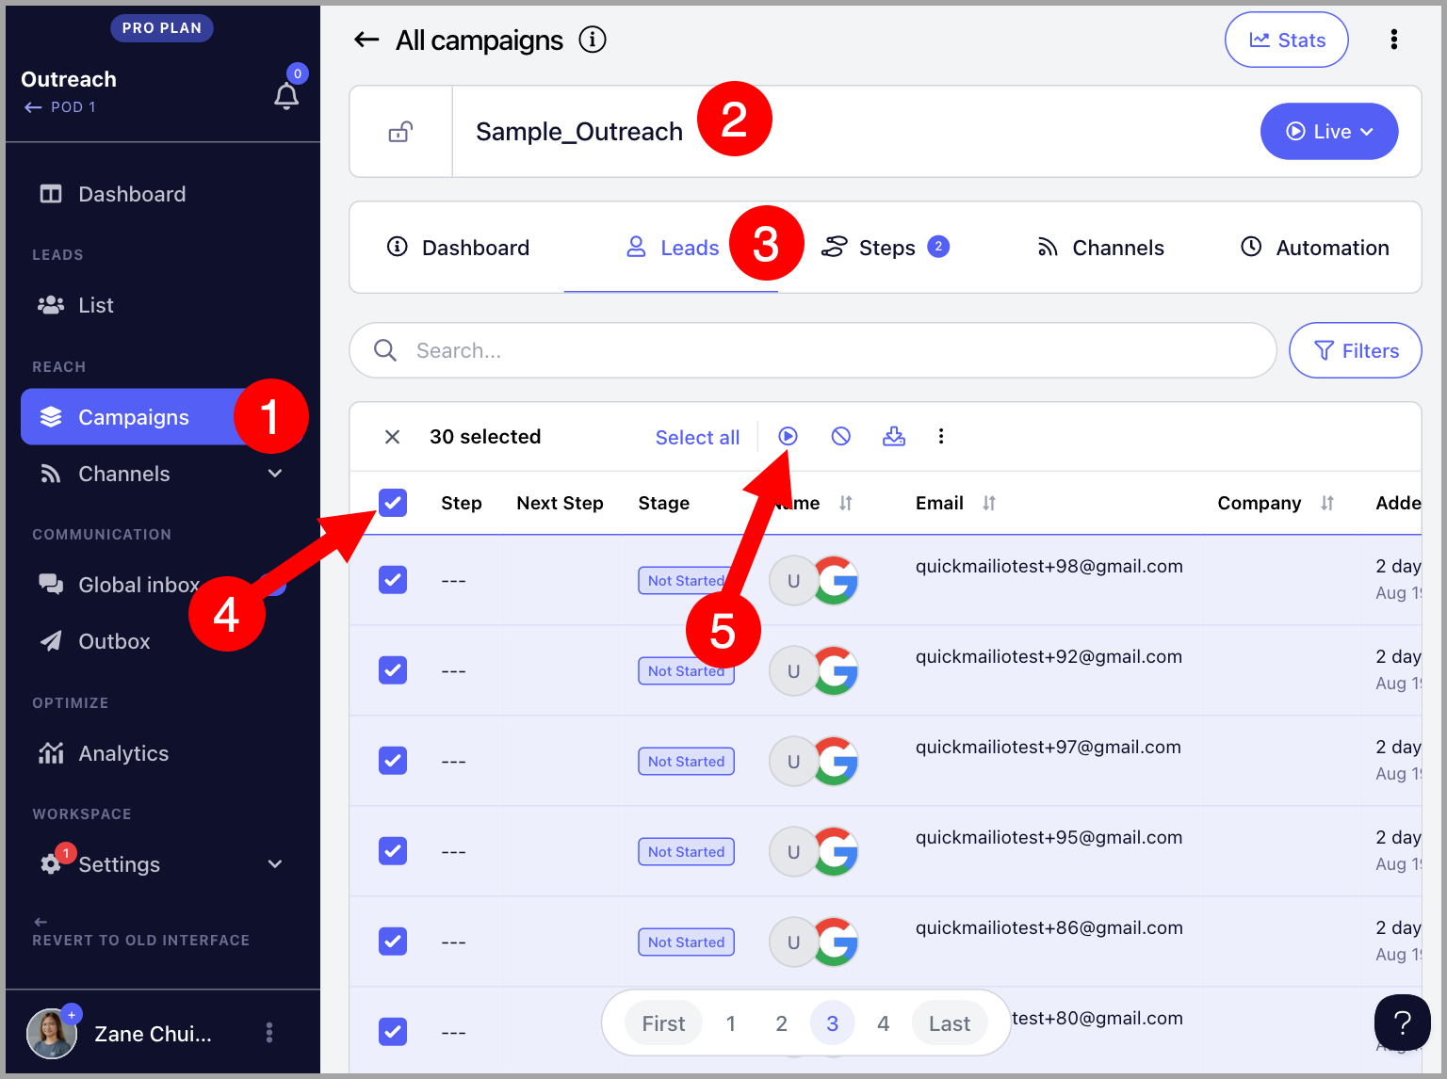
Task: Click Not Started badge on +86 row
Action: tap(686, 942)
